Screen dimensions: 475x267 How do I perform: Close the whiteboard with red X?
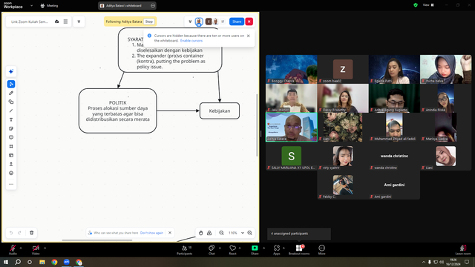[249, 22]
